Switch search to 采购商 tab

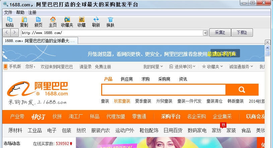coord(164,79)
